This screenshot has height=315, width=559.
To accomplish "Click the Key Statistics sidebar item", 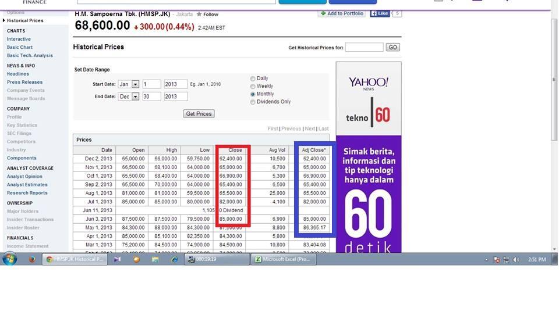I will click(x=22, y=126).
